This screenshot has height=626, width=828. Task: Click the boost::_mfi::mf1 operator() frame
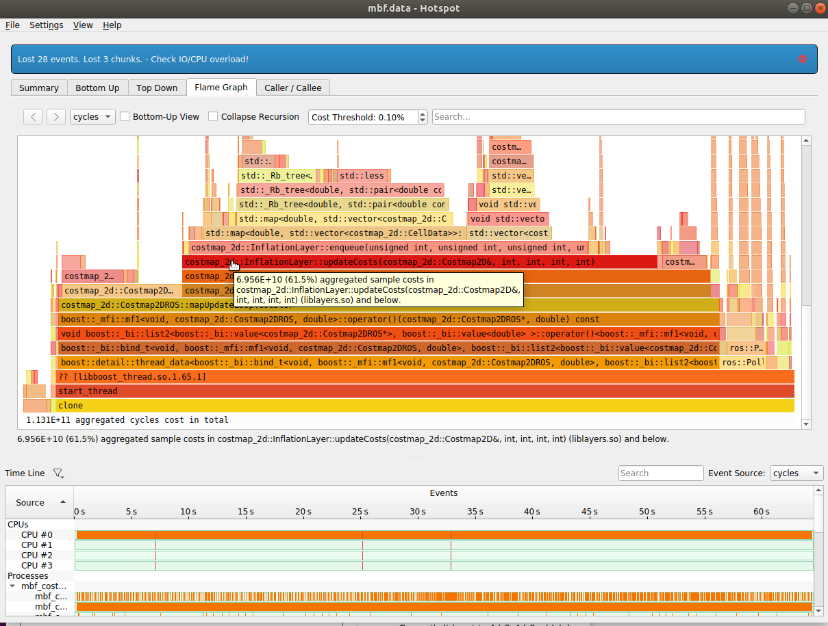pos(388,319)
